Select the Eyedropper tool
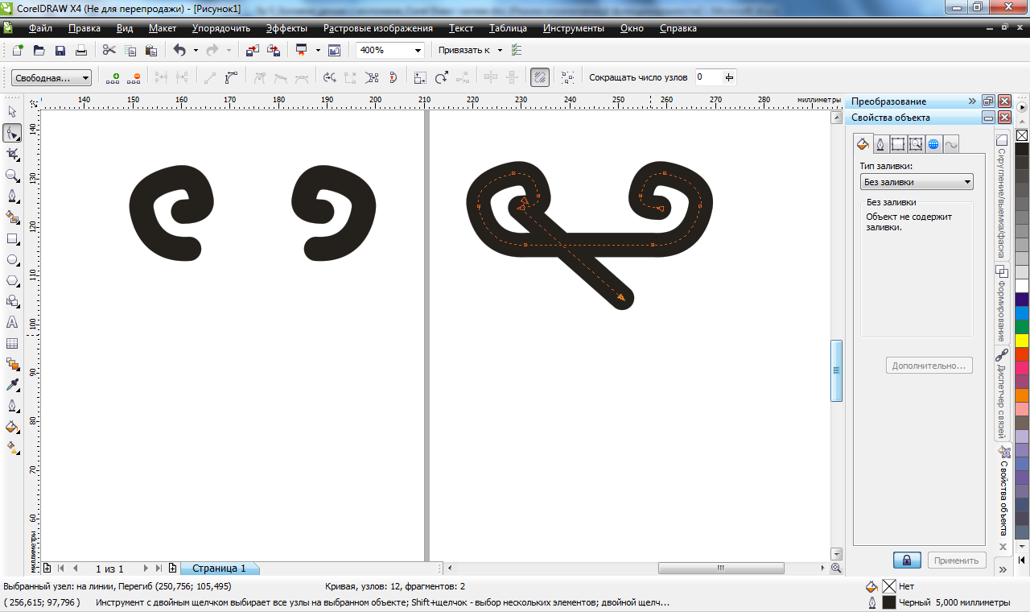The image size is (1030, 612). (x=12, y=386)
